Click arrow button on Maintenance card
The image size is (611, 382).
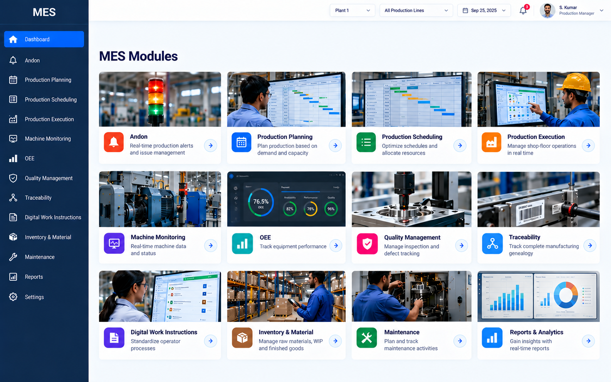click(460, 341)
